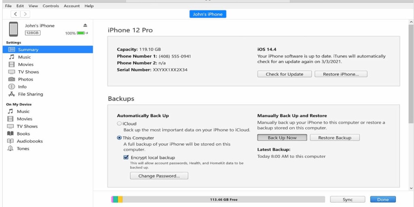Click the vertical scrollbar down arrow
The height and width of the screenshot is (207, 414).
[x=411, y=188]
